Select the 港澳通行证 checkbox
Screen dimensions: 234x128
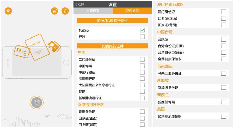[142, 78]
